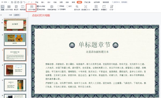The width and height of the screenshot is (161, 98).
Task: Open the 动画 (Animation) ribbon tab
Action: tap(61, 2)
